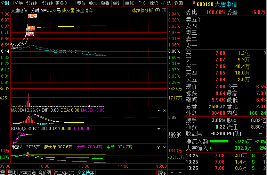Click the 速升 signal marker on chart
This screenshot has height=175, width=267.
[x=31, y=28]
